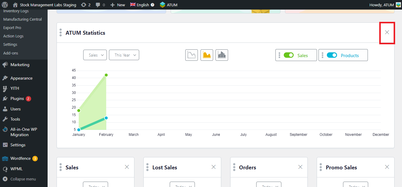Click the ATUM user avatar
402x187 pixels.
click(x=398, y=5)
